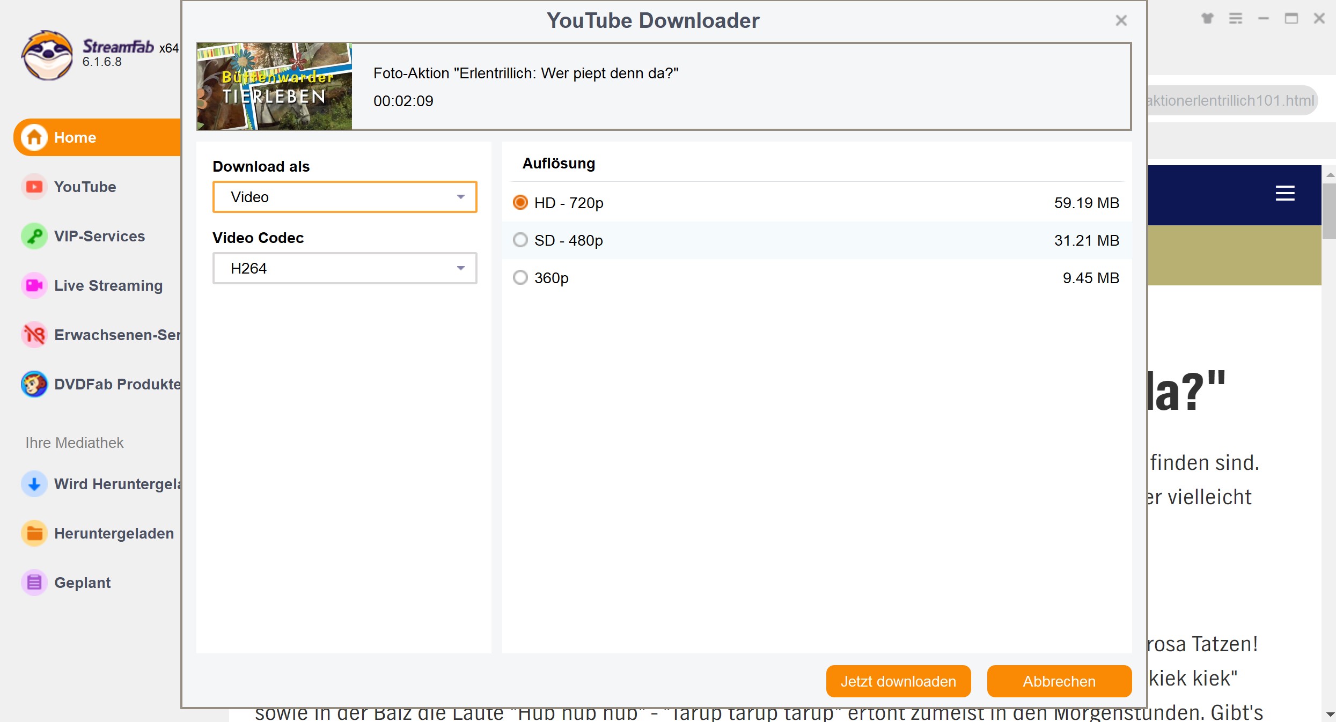Click the DVDFab Produkte icon

coord(34,384)
